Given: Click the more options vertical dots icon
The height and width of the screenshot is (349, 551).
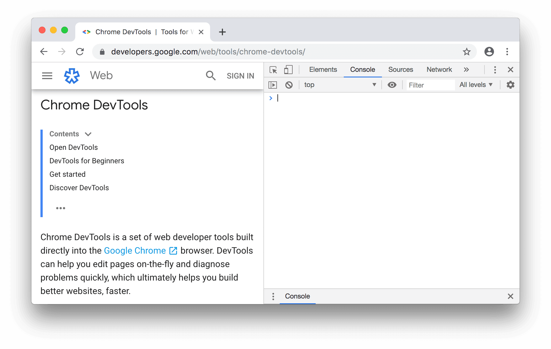Looking at the screenshot, I should [x=495, y=69].
